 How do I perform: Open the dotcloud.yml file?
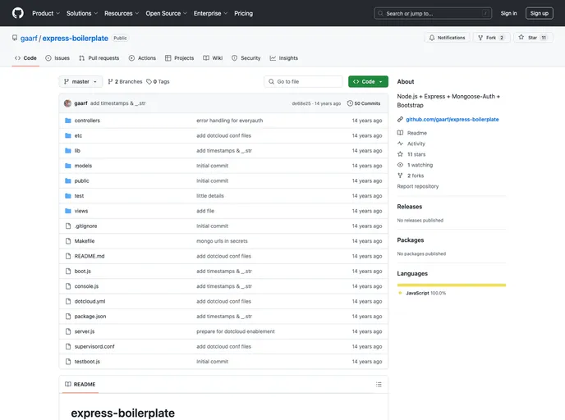(x=90, y=302)
